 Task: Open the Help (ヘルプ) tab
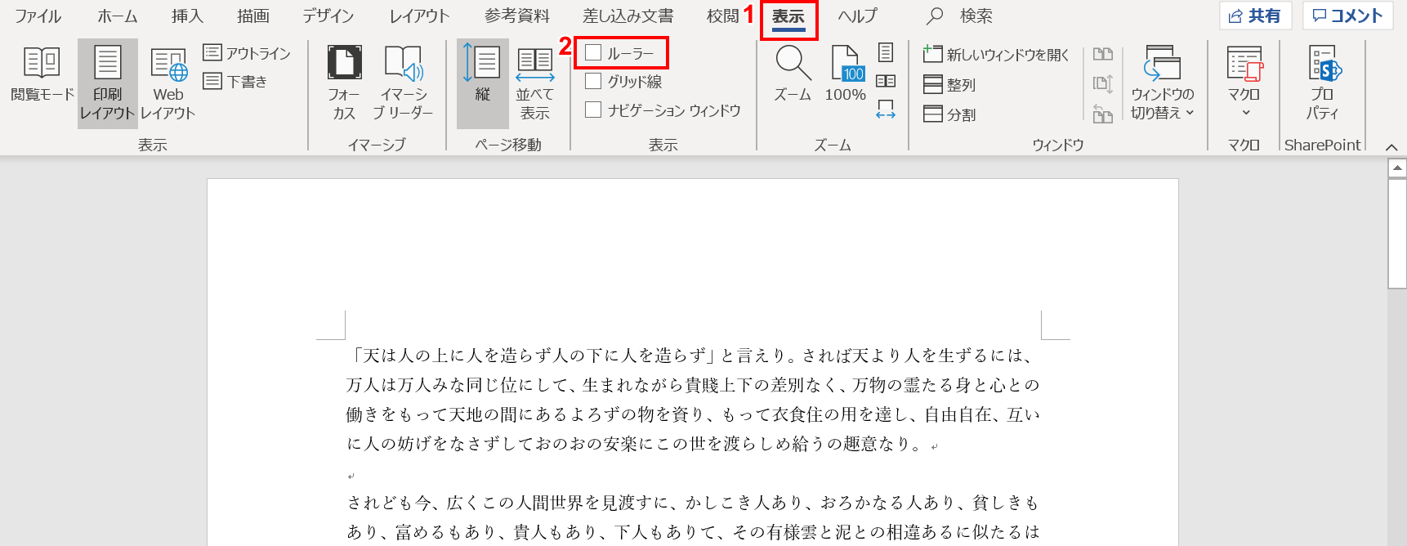[858, 16]
